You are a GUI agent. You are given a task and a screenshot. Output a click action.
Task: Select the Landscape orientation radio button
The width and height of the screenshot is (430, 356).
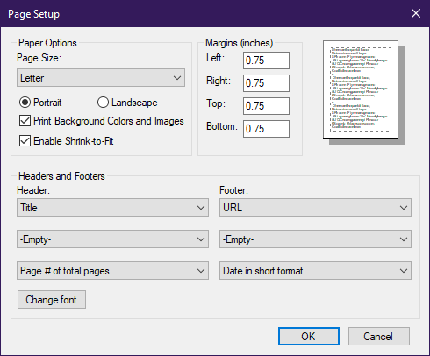click(x=103, y=103)
